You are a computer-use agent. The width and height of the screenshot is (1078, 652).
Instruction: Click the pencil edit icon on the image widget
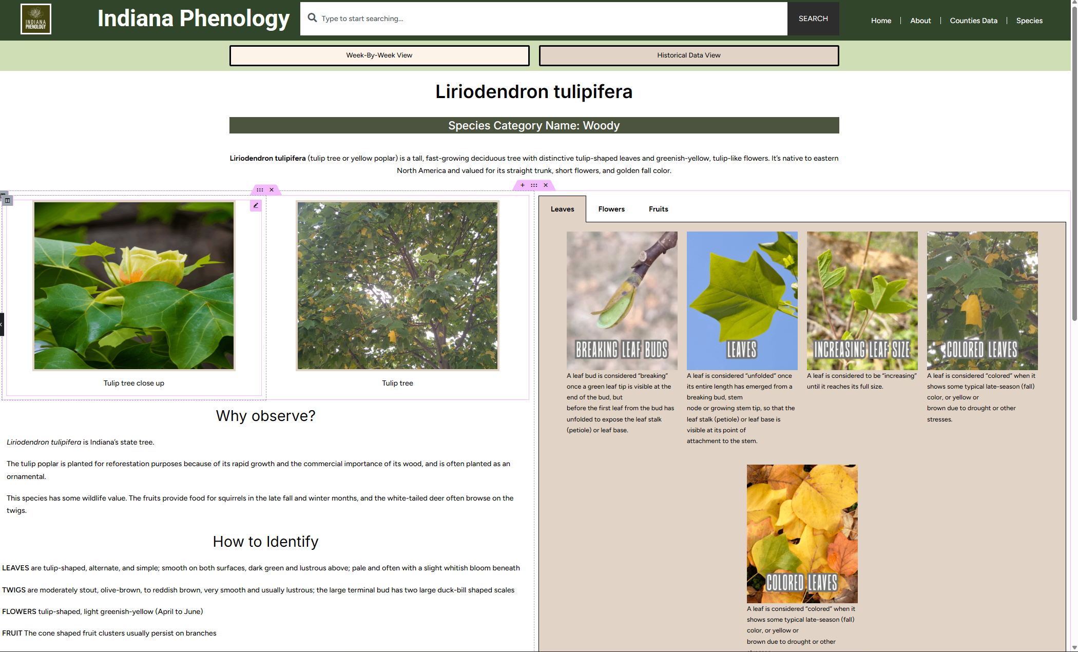(256, 205)
